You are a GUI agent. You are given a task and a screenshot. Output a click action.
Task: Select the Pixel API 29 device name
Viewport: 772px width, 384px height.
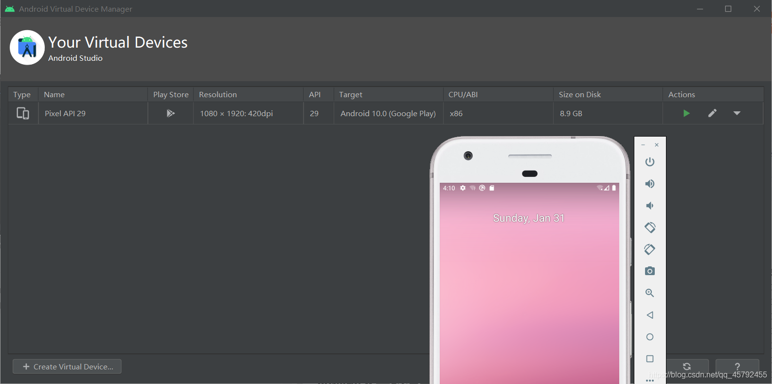point(65,113)
